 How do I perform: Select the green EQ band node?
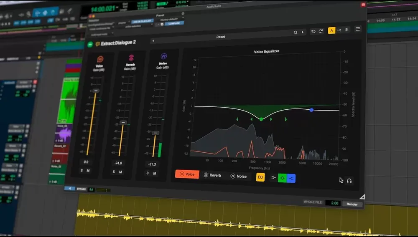pos(261,119)
